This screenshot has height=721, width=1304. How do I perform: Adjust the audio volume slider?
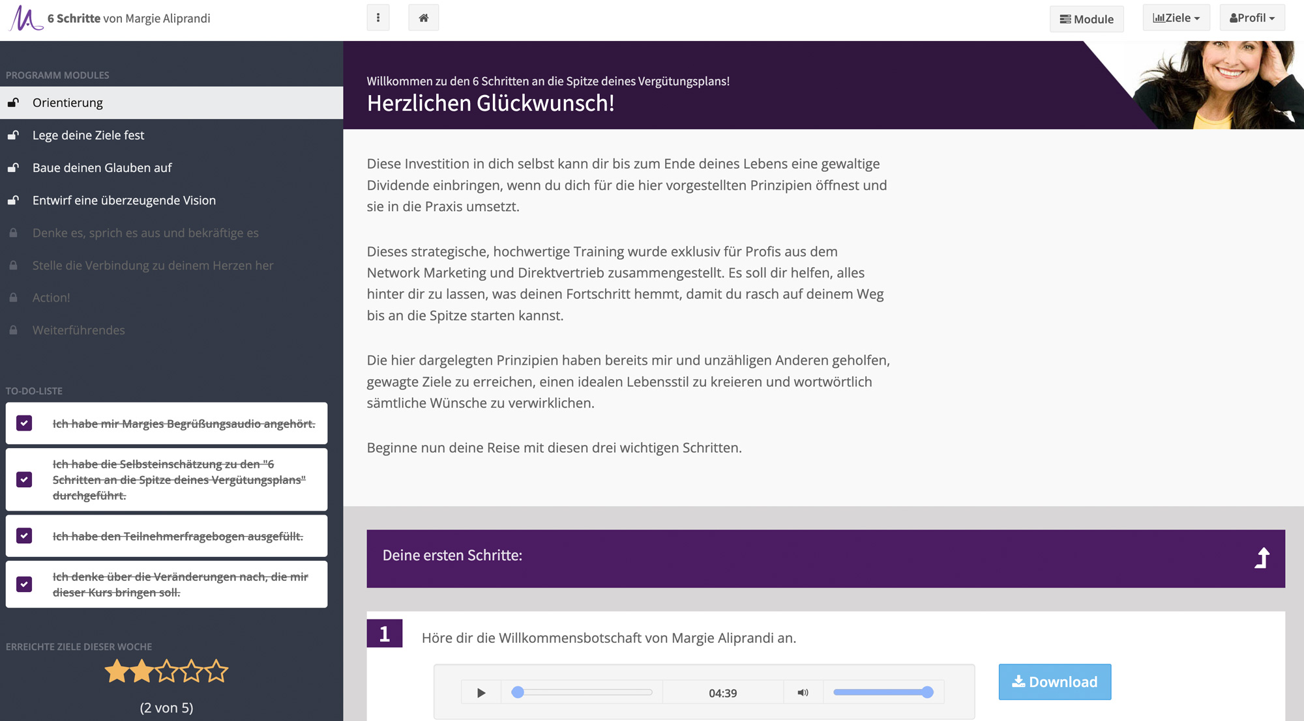click(x=883, y=692)
